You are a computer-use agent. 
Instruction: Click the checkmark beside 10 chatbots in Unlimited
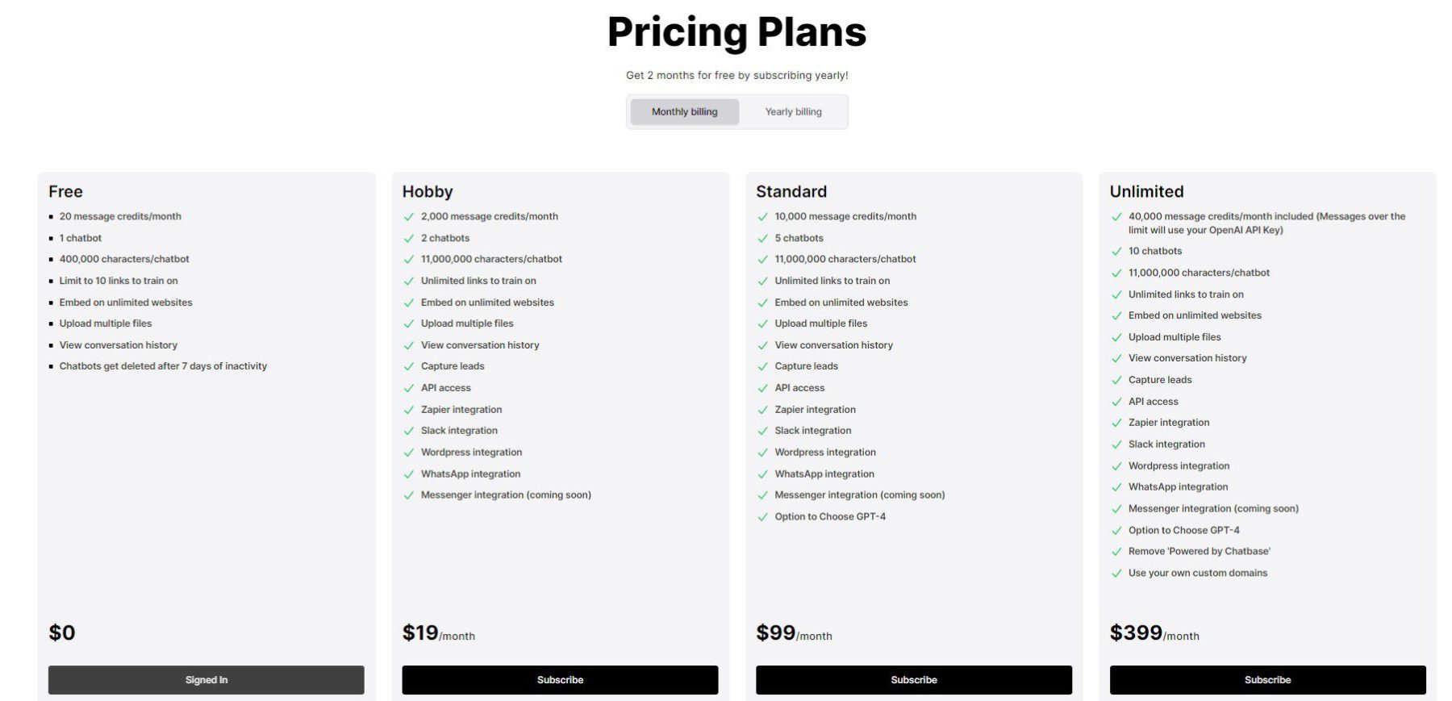tap(1116, 251)
